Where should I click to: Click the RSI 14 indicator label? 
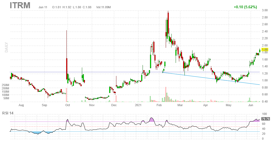[x=8, y=113]
